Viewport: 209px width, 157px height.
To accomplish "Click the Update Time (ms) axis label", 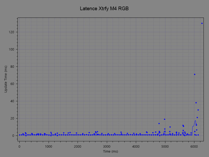I will tap(5, 79).
